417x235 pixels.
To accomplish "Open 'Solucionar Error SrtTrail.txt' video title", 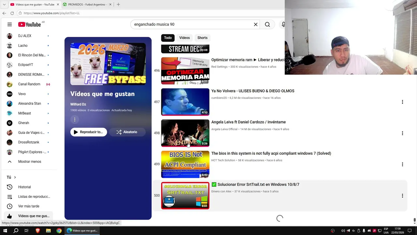I will click(255, 184).
